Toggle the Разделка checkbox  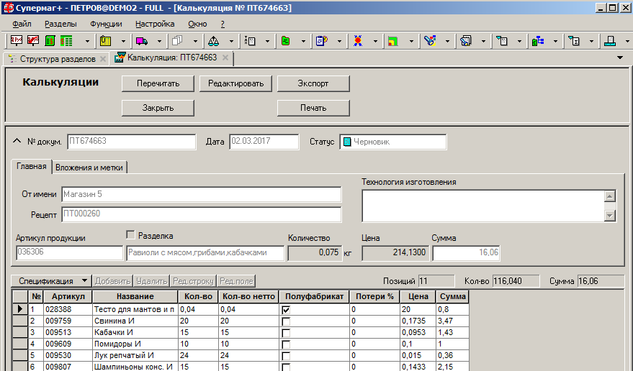tap(130, 234)
